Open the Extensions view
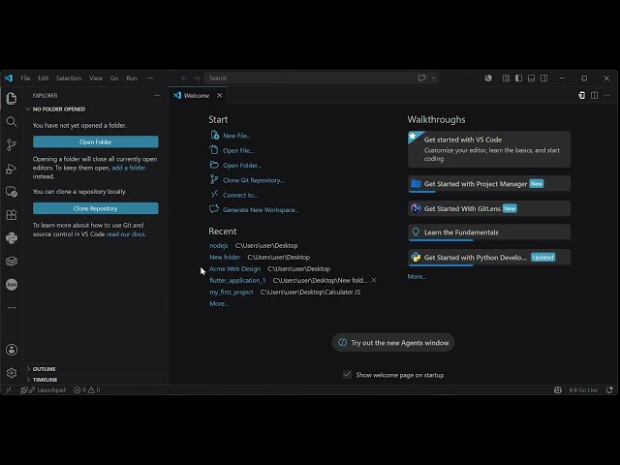Viewport: 620px width, 465px height. [x=12, y=215]
